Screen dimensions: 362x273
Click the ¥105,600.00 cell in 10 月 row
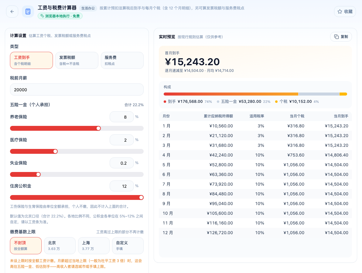pyautogui.click(x=220, y=213)
